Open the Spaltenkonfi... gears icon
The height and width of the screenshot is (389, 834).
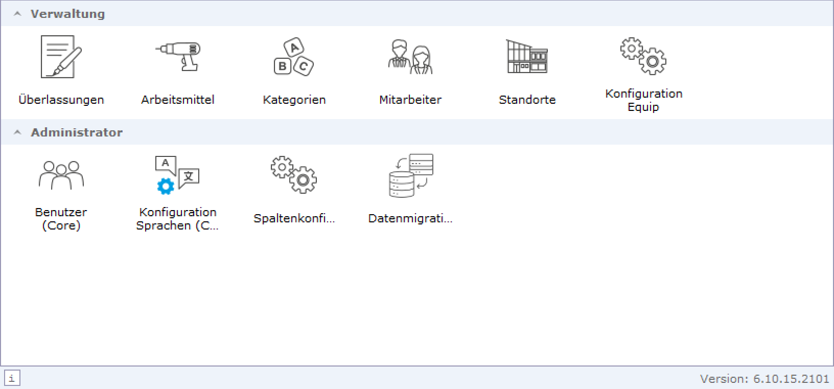pyautogui.click(x=294, y=175)
